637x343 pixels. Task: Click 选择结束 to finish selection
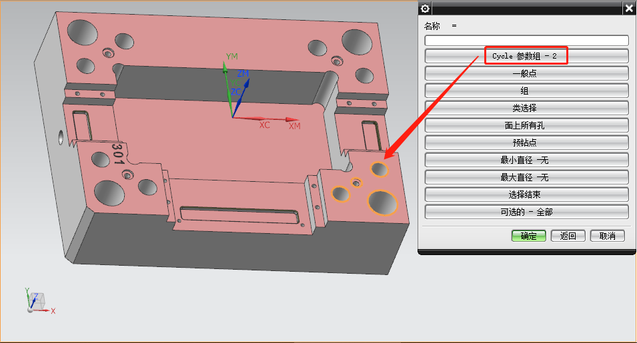526,194
